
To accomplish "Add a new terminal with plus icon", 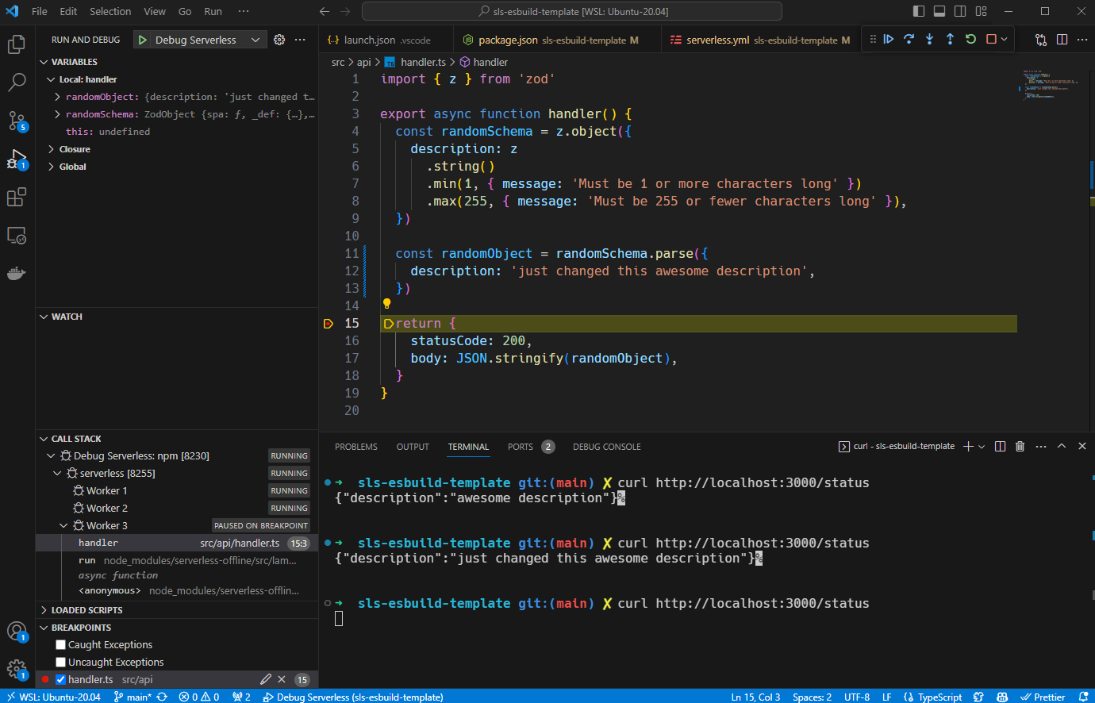I will 968,447.
